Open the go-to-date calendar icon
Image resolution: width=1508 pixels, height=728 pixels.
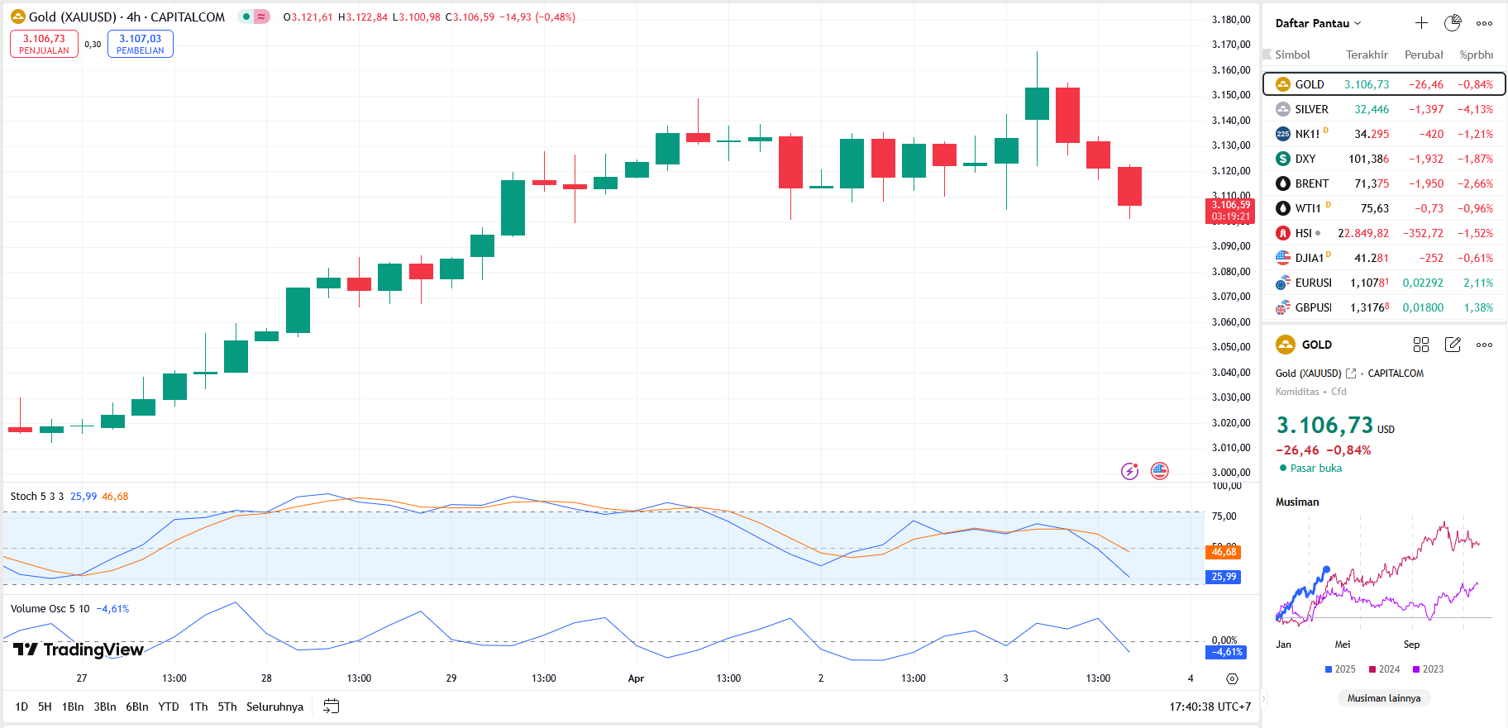click(332, 707)
